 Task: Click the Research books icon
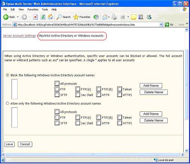(141, 17)
